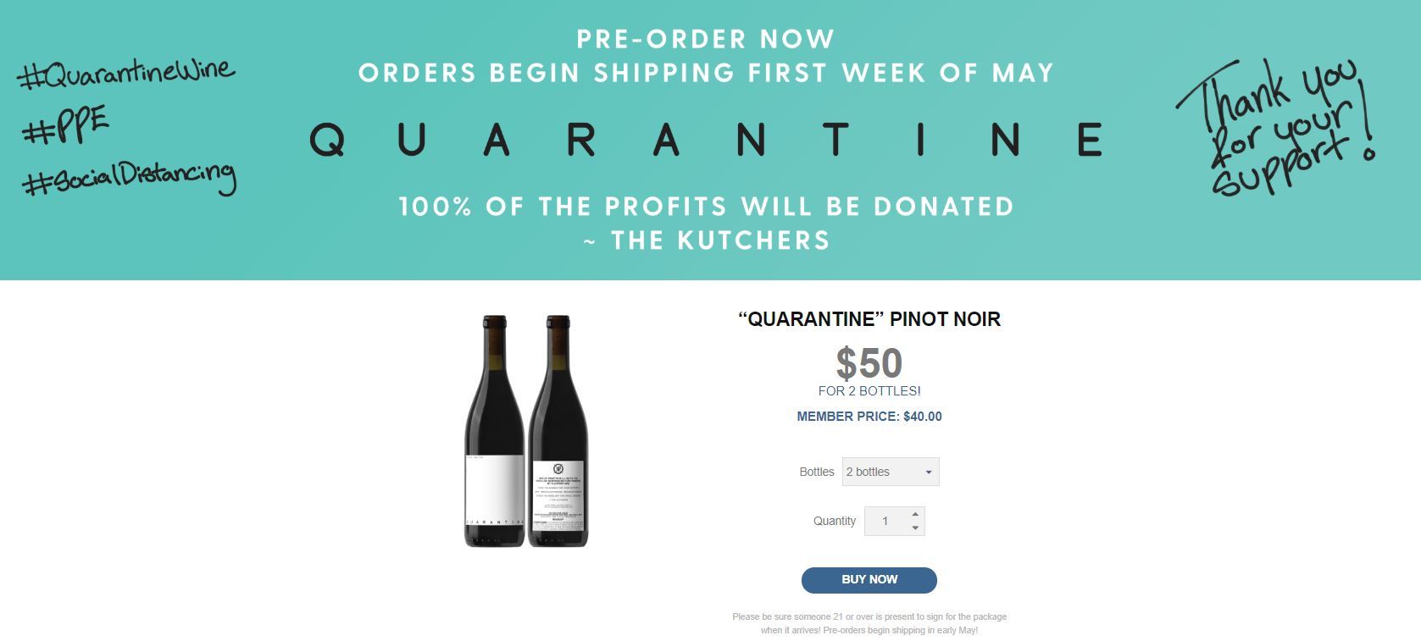Click the "QUARANTINE" Pinot Noir product title
The width and height of the screenshot is (1421, 641).
point(869,319)
